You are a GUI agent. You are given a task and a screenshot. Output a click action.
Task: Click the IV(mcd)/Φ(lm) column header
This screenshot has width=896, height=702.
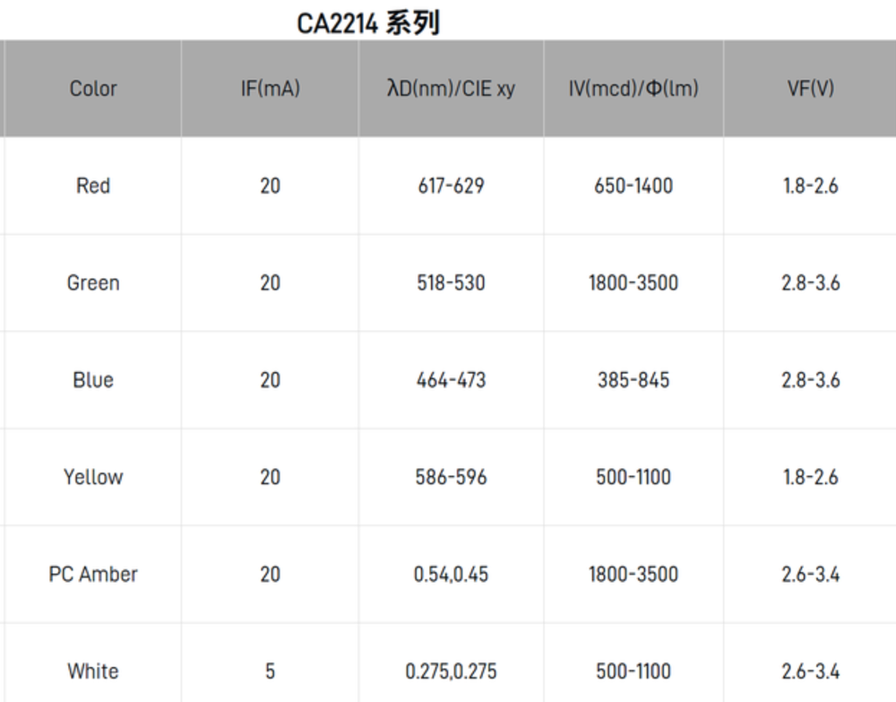[633, 89]
